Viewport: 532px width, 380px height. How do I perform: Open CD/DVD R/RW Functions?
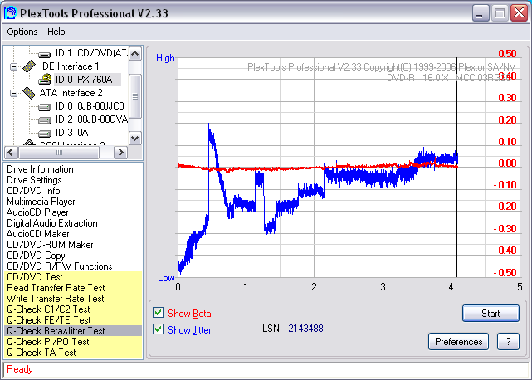coord(60,266)
